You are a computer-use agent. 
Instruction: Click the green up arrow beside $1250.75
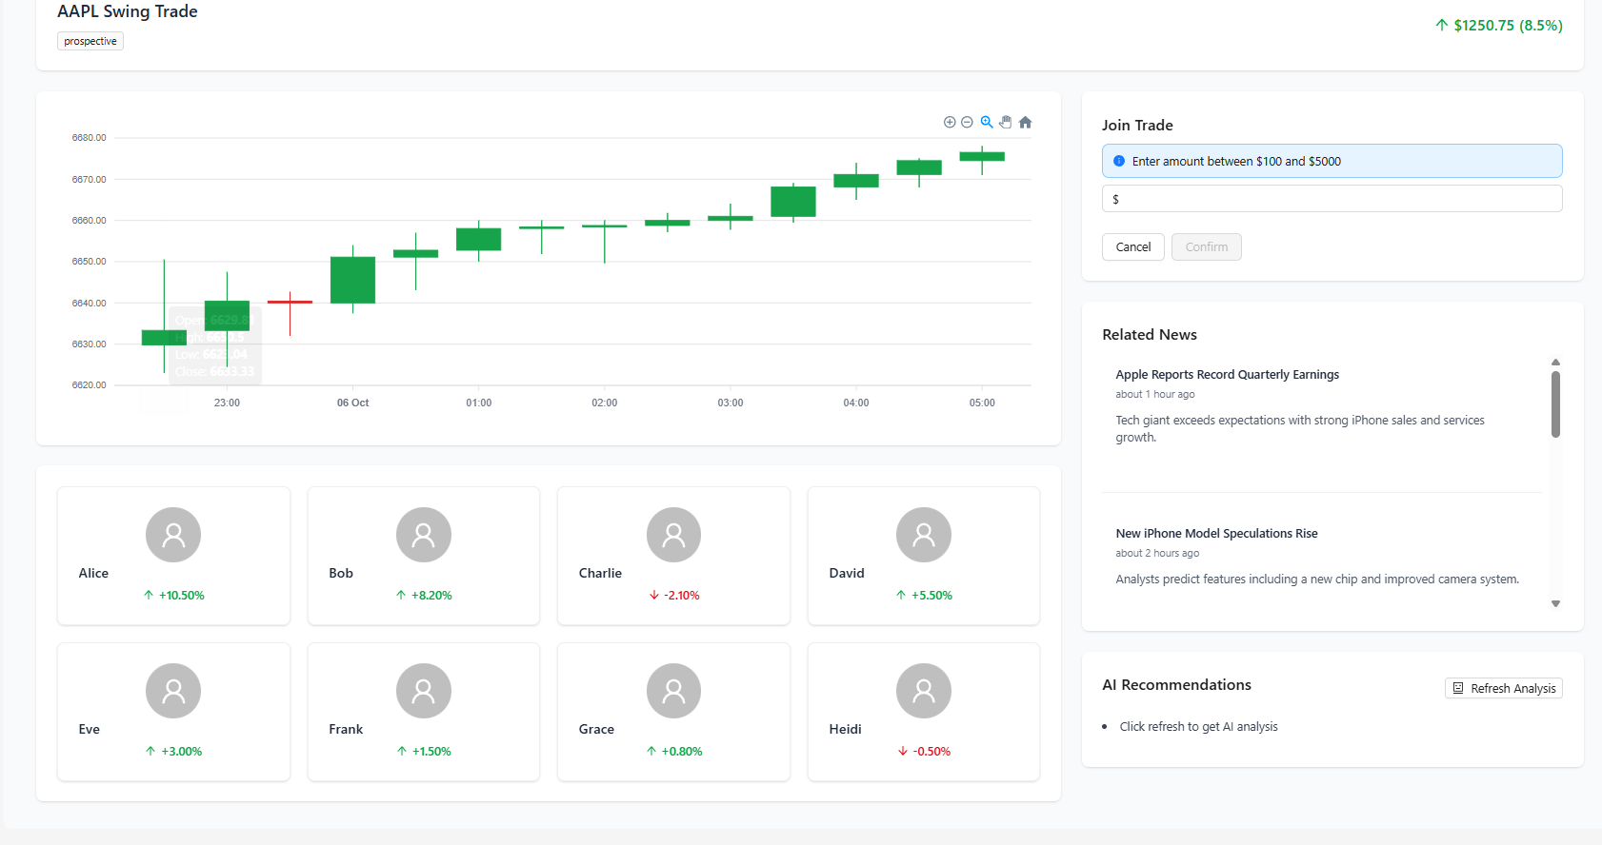point(1442,25)
